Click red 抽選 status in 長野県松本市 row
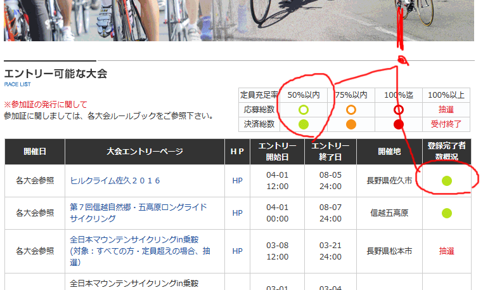The image size is (483, 290). [447, 251]
